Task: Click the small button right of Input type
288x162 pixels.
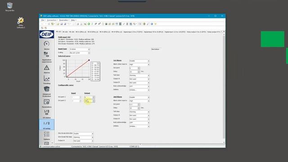Action: [x=156, y=49]
